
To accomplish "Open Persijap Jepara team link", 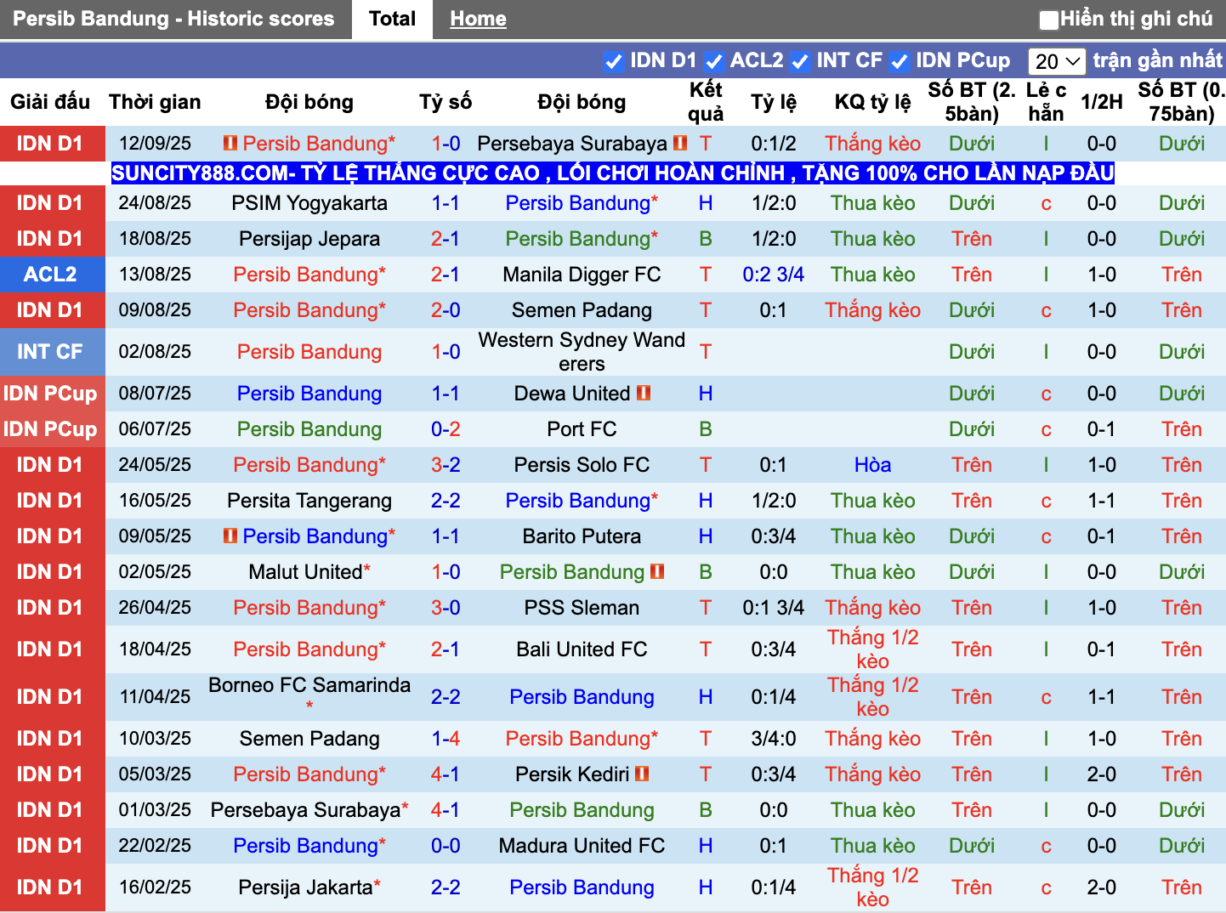I will (309, 239).
